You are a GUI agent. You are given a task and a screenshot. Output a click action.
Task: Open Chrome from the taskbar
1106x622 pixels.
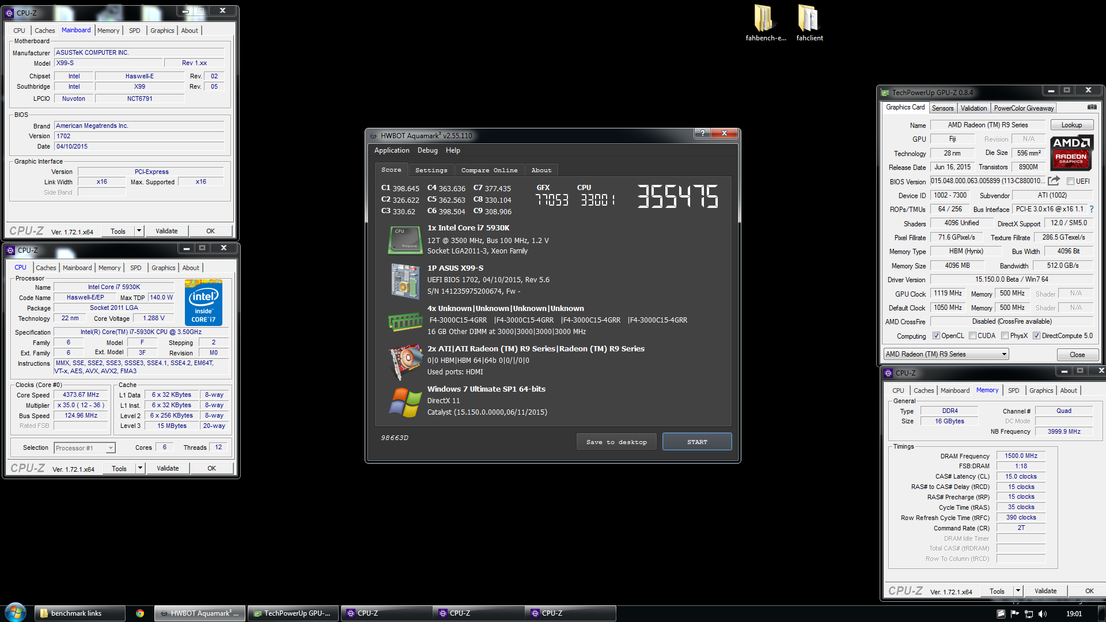coord(140,613)
